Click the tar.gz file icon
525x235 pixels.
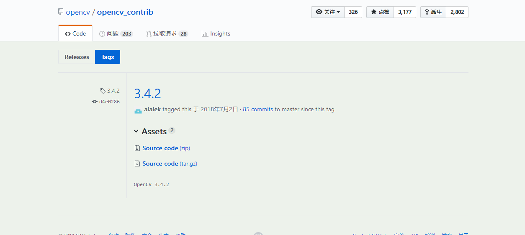(137, 163)
